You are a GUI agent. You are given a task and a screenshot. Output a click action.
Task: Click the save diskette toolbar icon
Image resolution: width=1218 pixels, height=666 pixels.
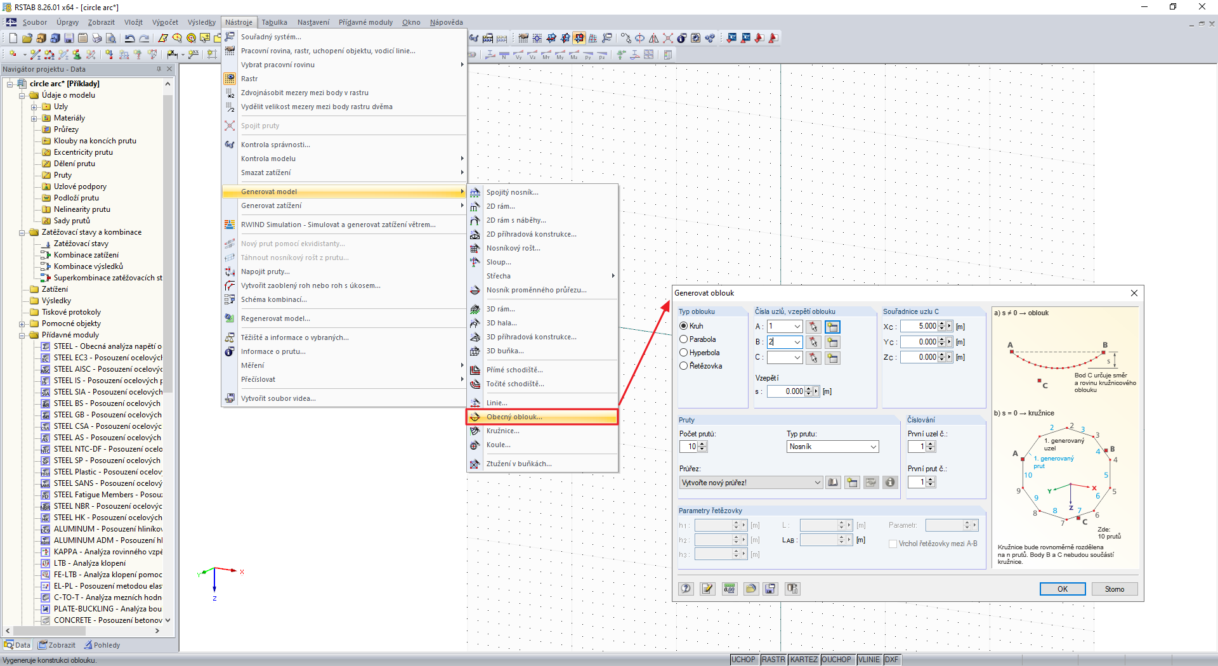[69, 38]
